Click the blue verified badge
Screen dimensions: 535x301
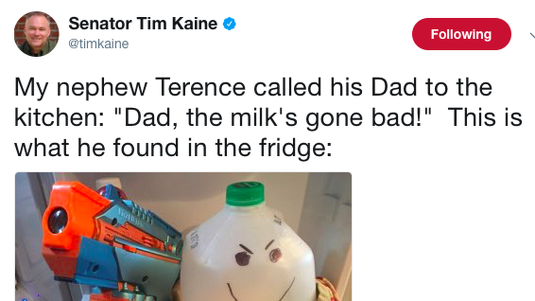(x=229, y=24)
